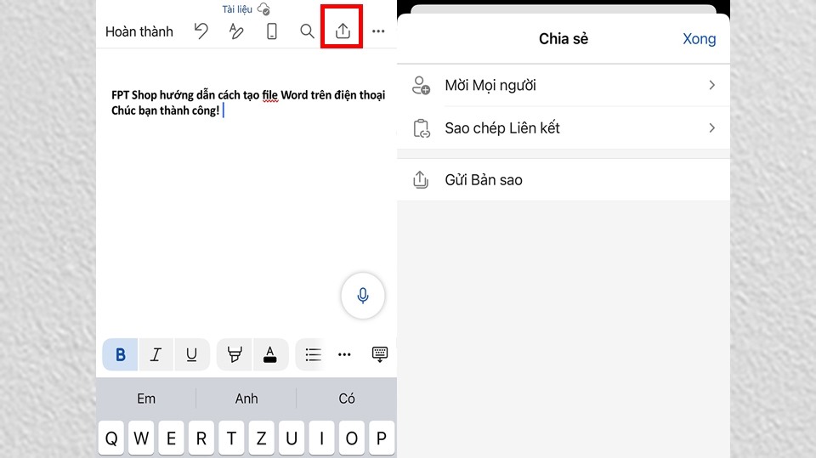The width and height of the screenshot is (816, 458).
Task: Expand chevron beside Sao chép Liên kết
Action: 712,127
